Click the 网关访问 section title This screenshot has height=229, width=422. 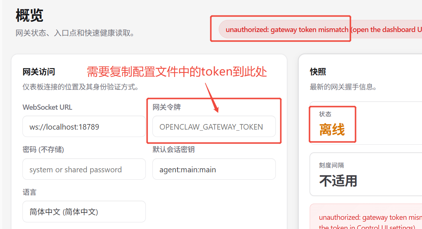[x=39, y=72]
